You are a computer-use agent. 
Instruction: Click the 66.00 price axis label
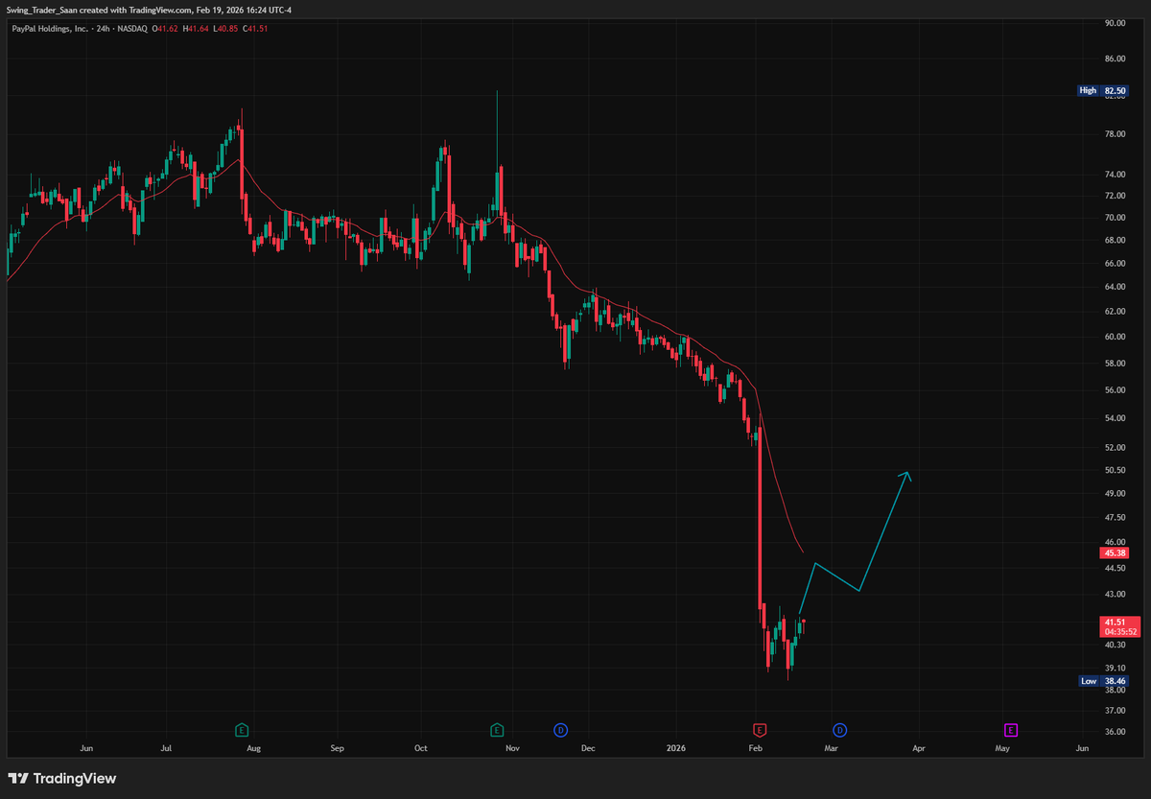tap(1115, 263)
